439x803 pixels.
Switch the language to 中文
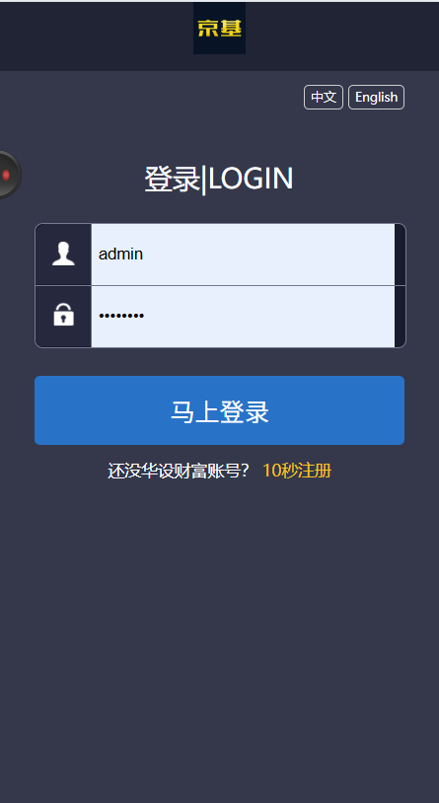click(324, 98)
